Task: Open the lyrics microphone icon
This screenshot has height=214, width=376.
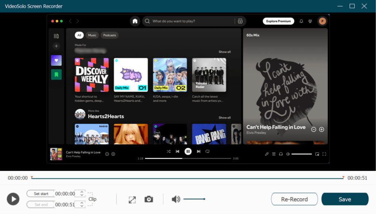Action: coord(267,154)
